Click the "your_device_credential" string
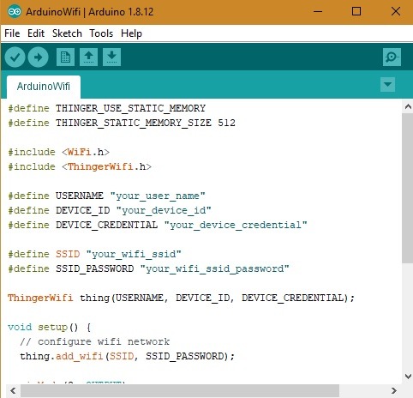 tap(236, 225)
